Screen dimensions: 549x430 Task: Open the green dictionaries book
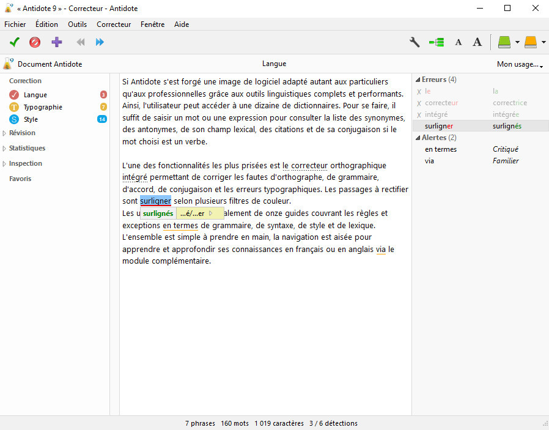(x=504, y=42)
